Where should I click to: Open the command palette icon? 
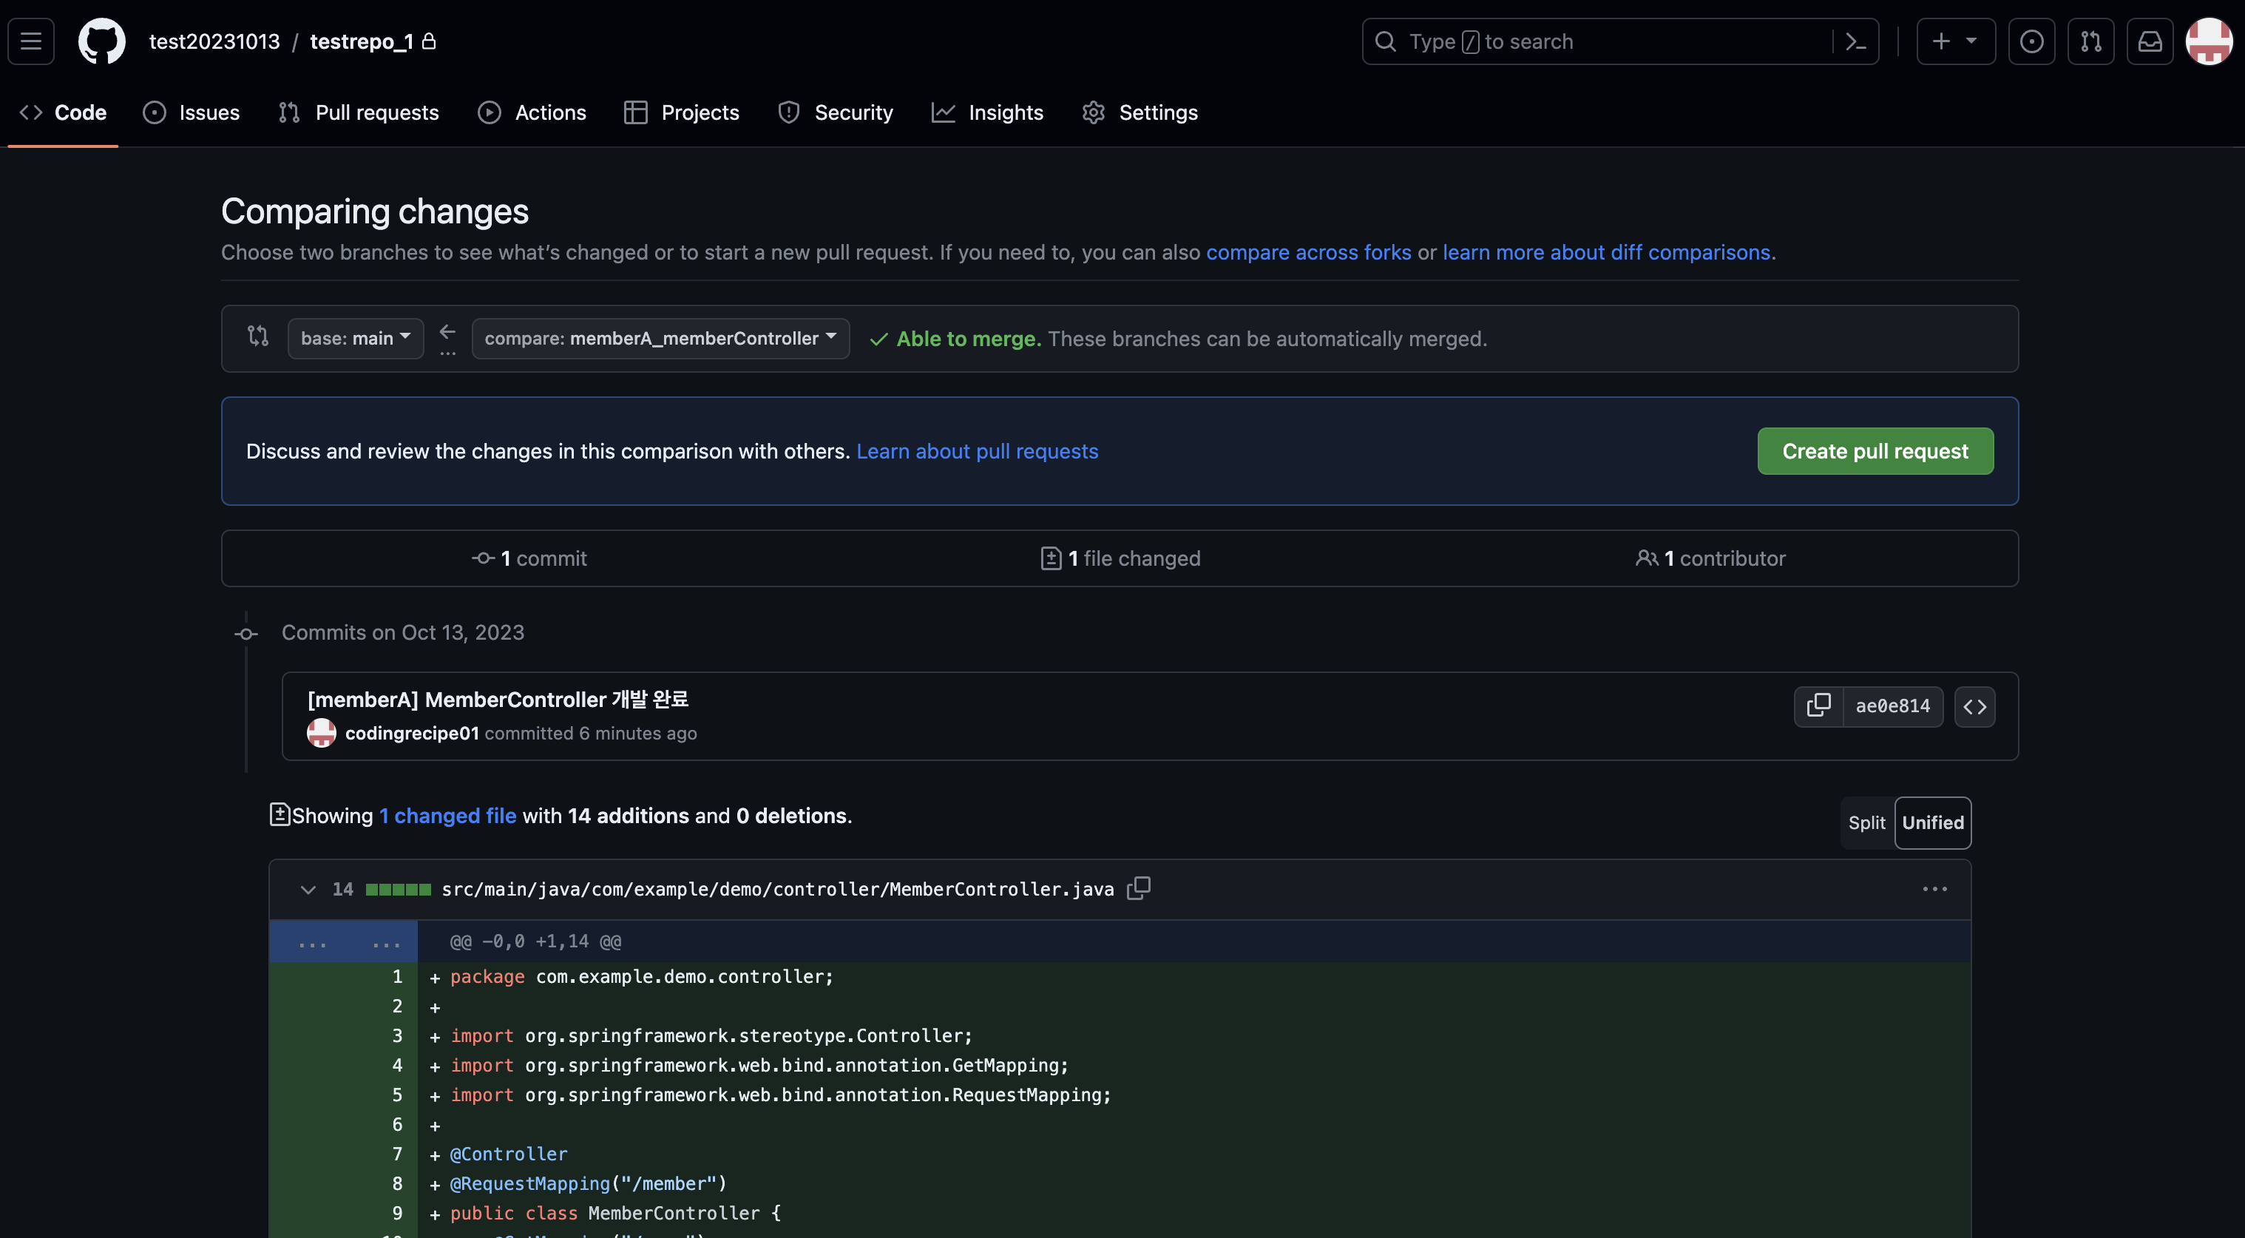1855,41
